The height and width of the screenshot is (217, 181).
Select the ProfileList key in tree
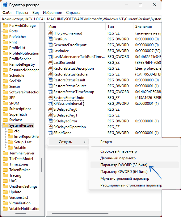[17, 48]
